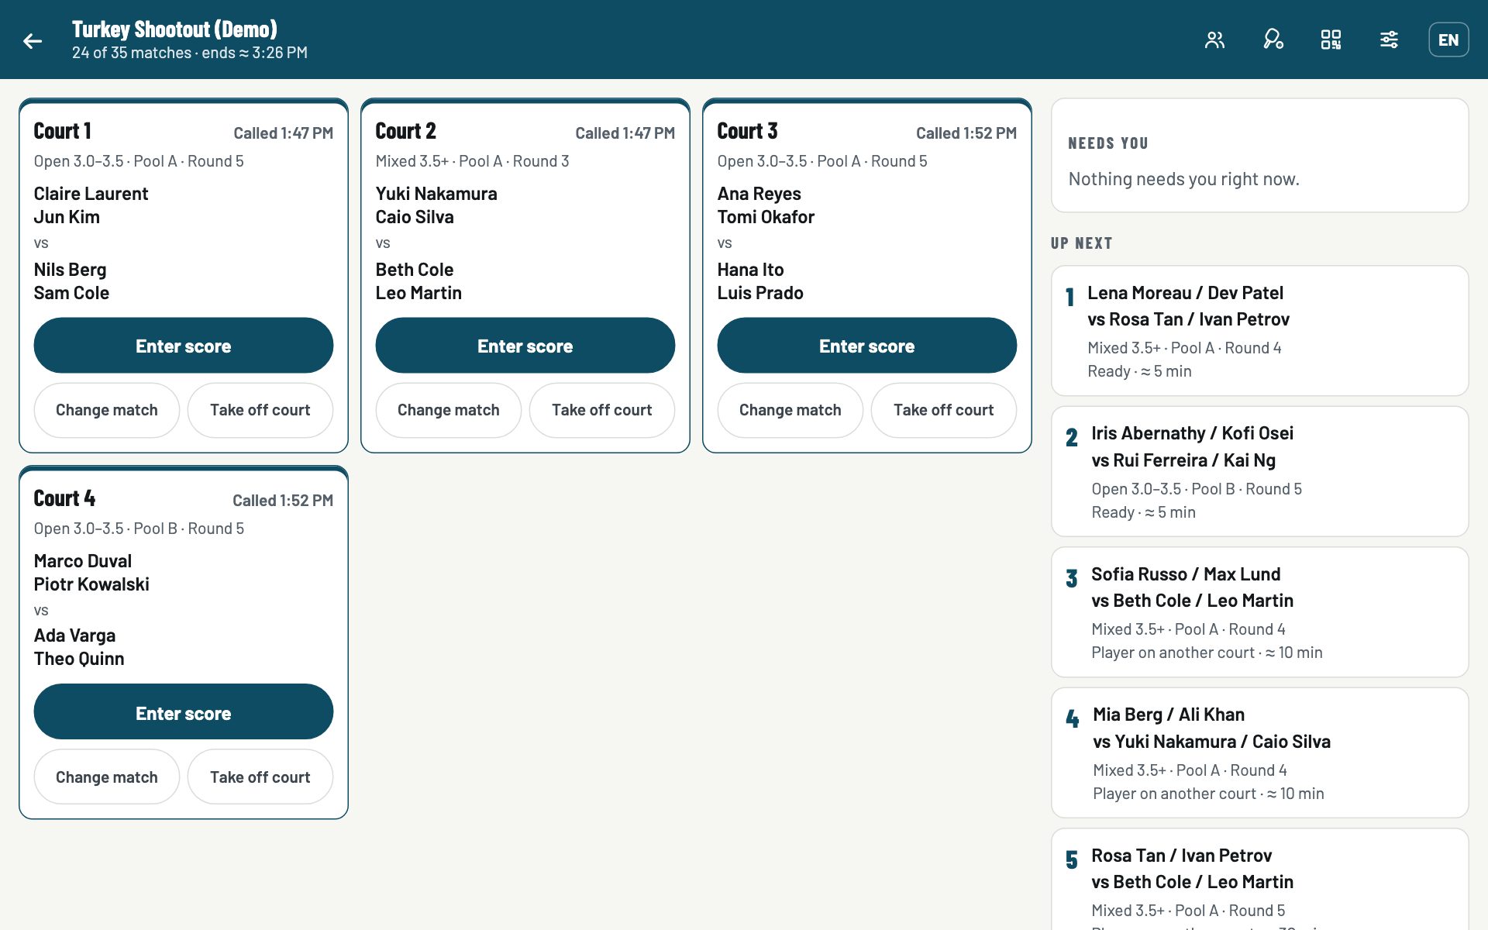The image size is (1488, 930).
Task: Click the UP NEXT section label
Action: 1081,243
